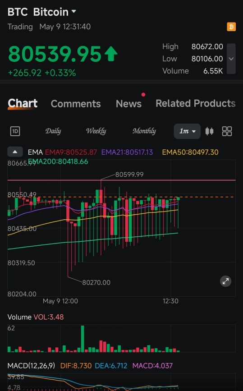Tap the tallest green volume bar

coord(83,339)
